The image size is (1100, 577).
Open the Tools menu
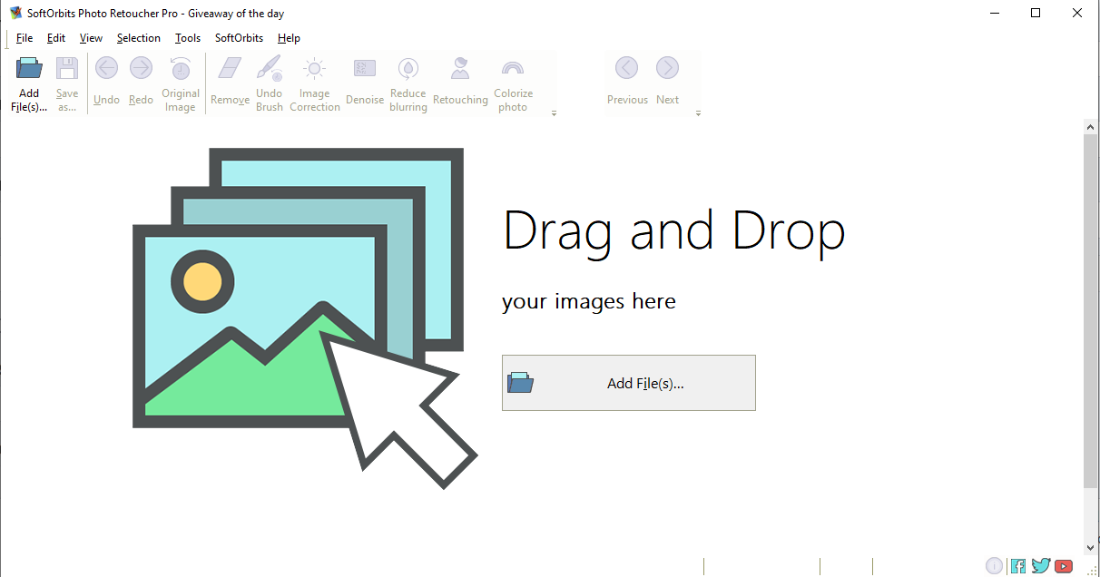(188, 38)
